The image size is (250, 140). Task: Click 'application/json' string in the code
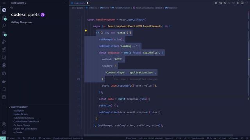142,73
